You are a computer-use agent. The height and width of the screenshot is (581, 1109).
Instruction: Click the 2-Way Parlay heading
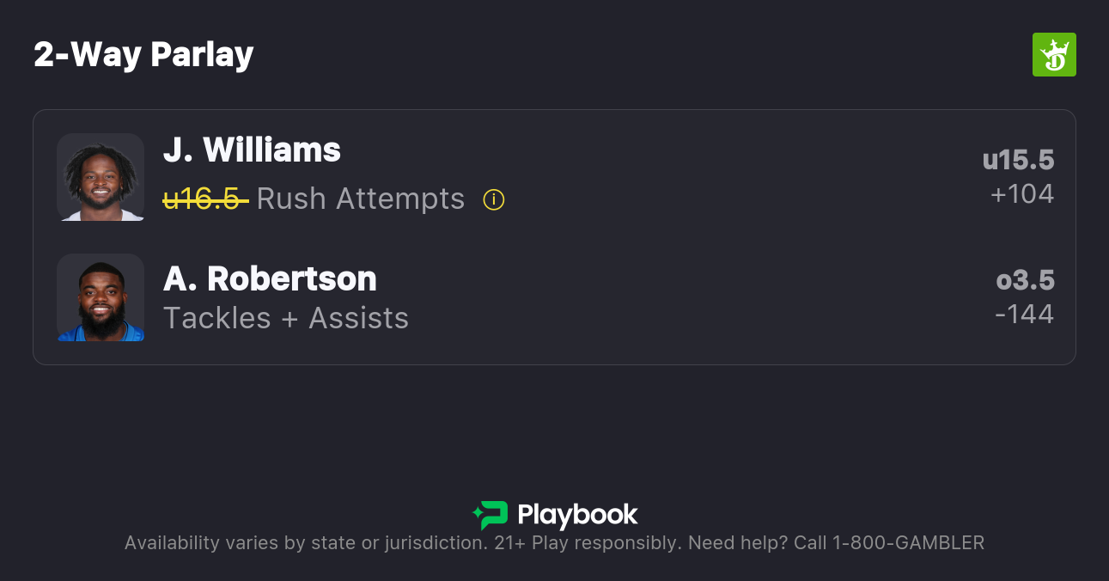click(143, 55)
